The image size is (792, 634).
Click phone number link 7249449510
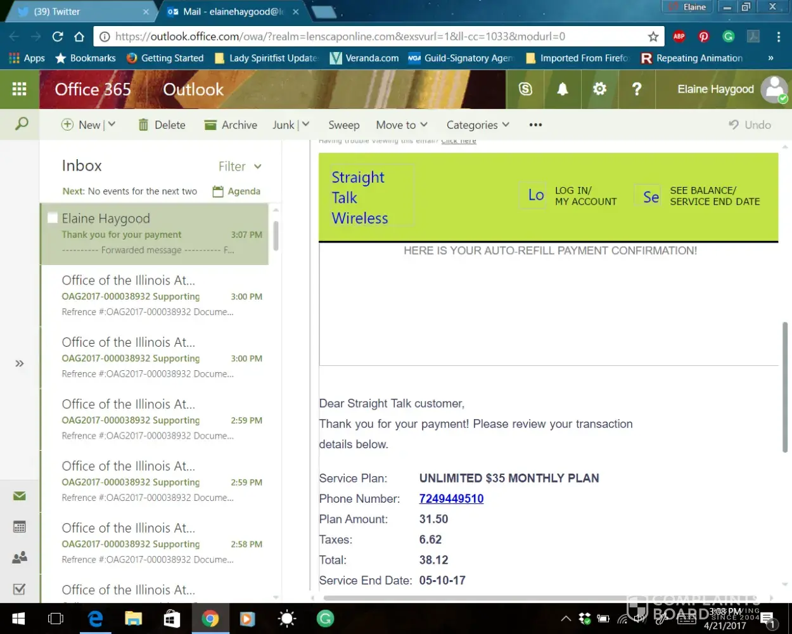[451, 499]
